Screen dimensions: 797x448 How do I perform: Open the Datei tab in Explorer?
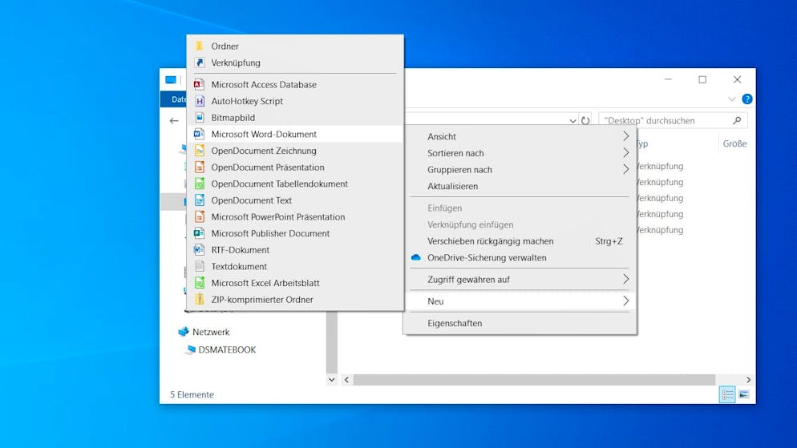(x=174, y=99)
